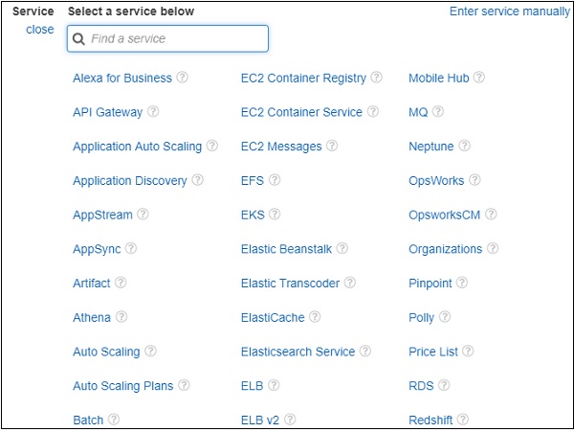Image resolution: width=574 pixels, height=432 pixels.
Task: Focus the Find a service search box
Action: 172,39
